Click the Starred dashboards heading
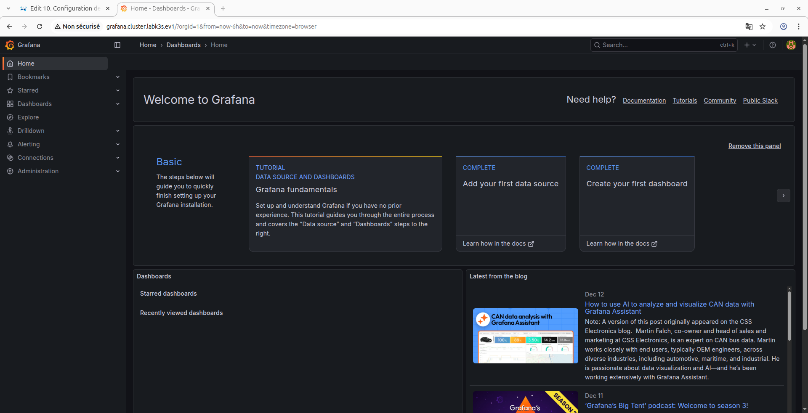The width and height of the screenshot is (808, 413). (168, 294)
